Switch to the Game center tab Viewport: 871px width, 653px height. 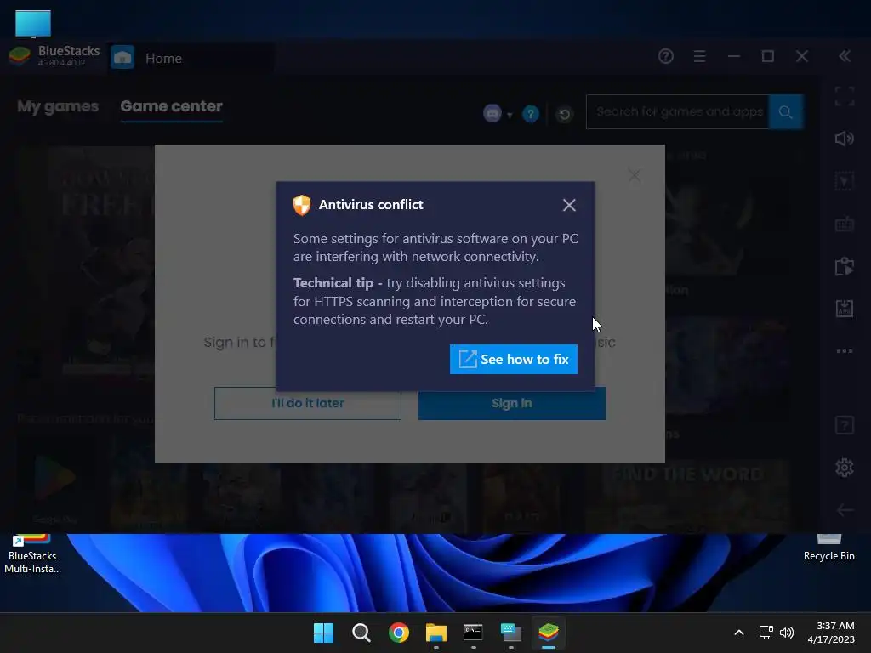171,106
